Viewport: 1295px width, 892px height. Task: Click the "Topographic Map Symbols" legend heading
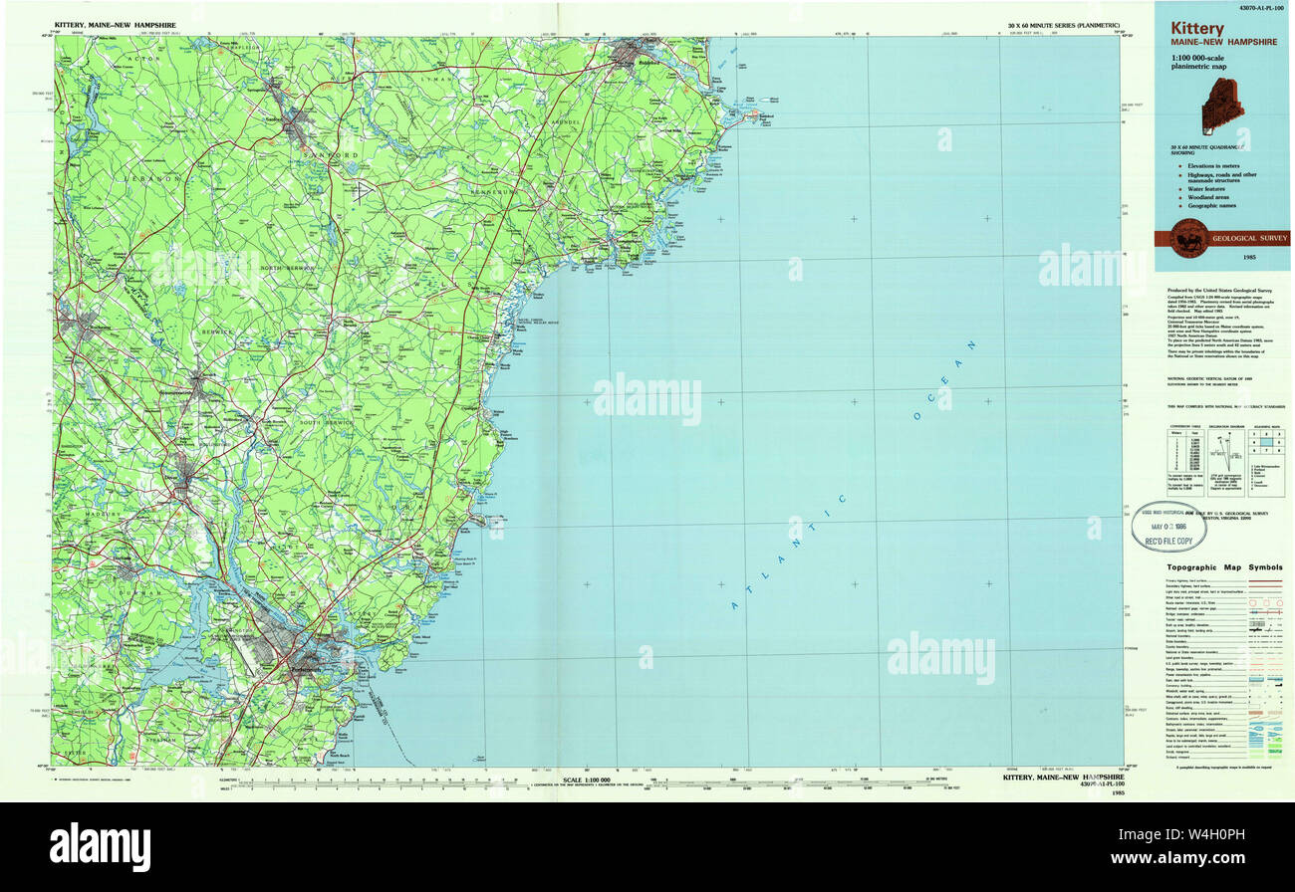point(1224,566)
